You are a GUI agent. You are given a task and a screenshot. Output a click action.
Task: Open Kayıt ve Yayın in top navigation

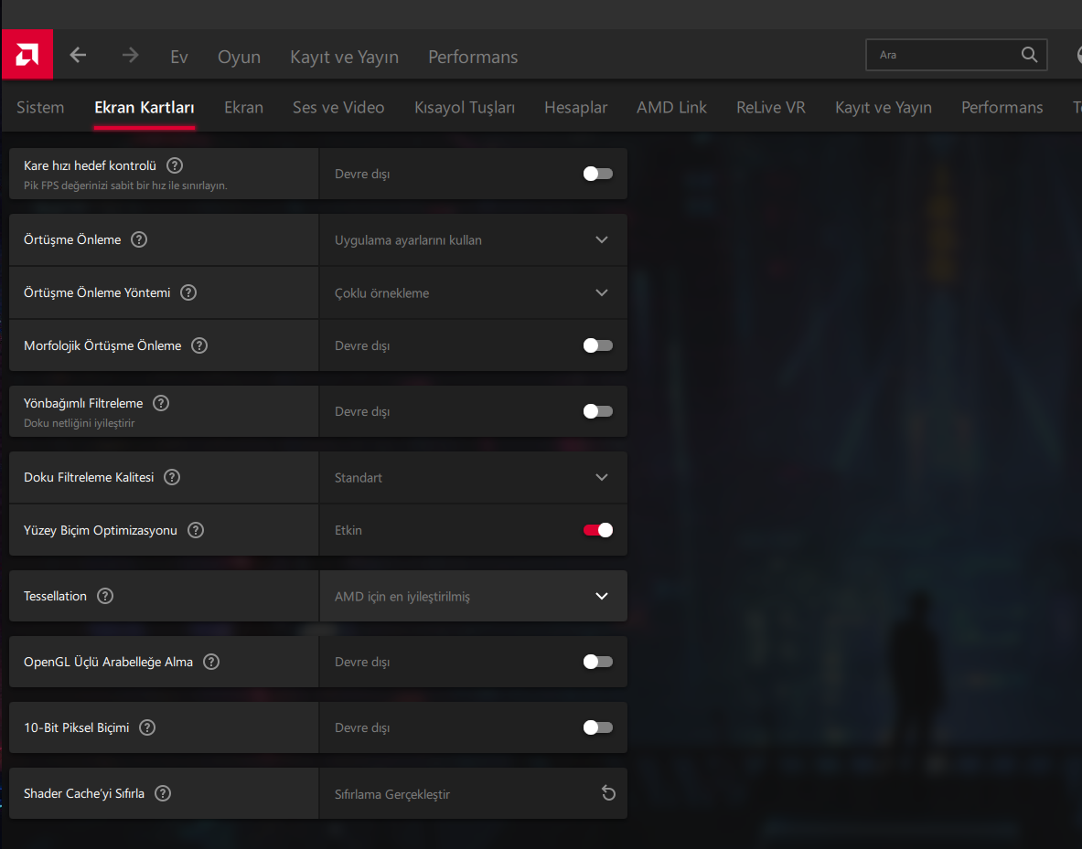pos(344,57)
